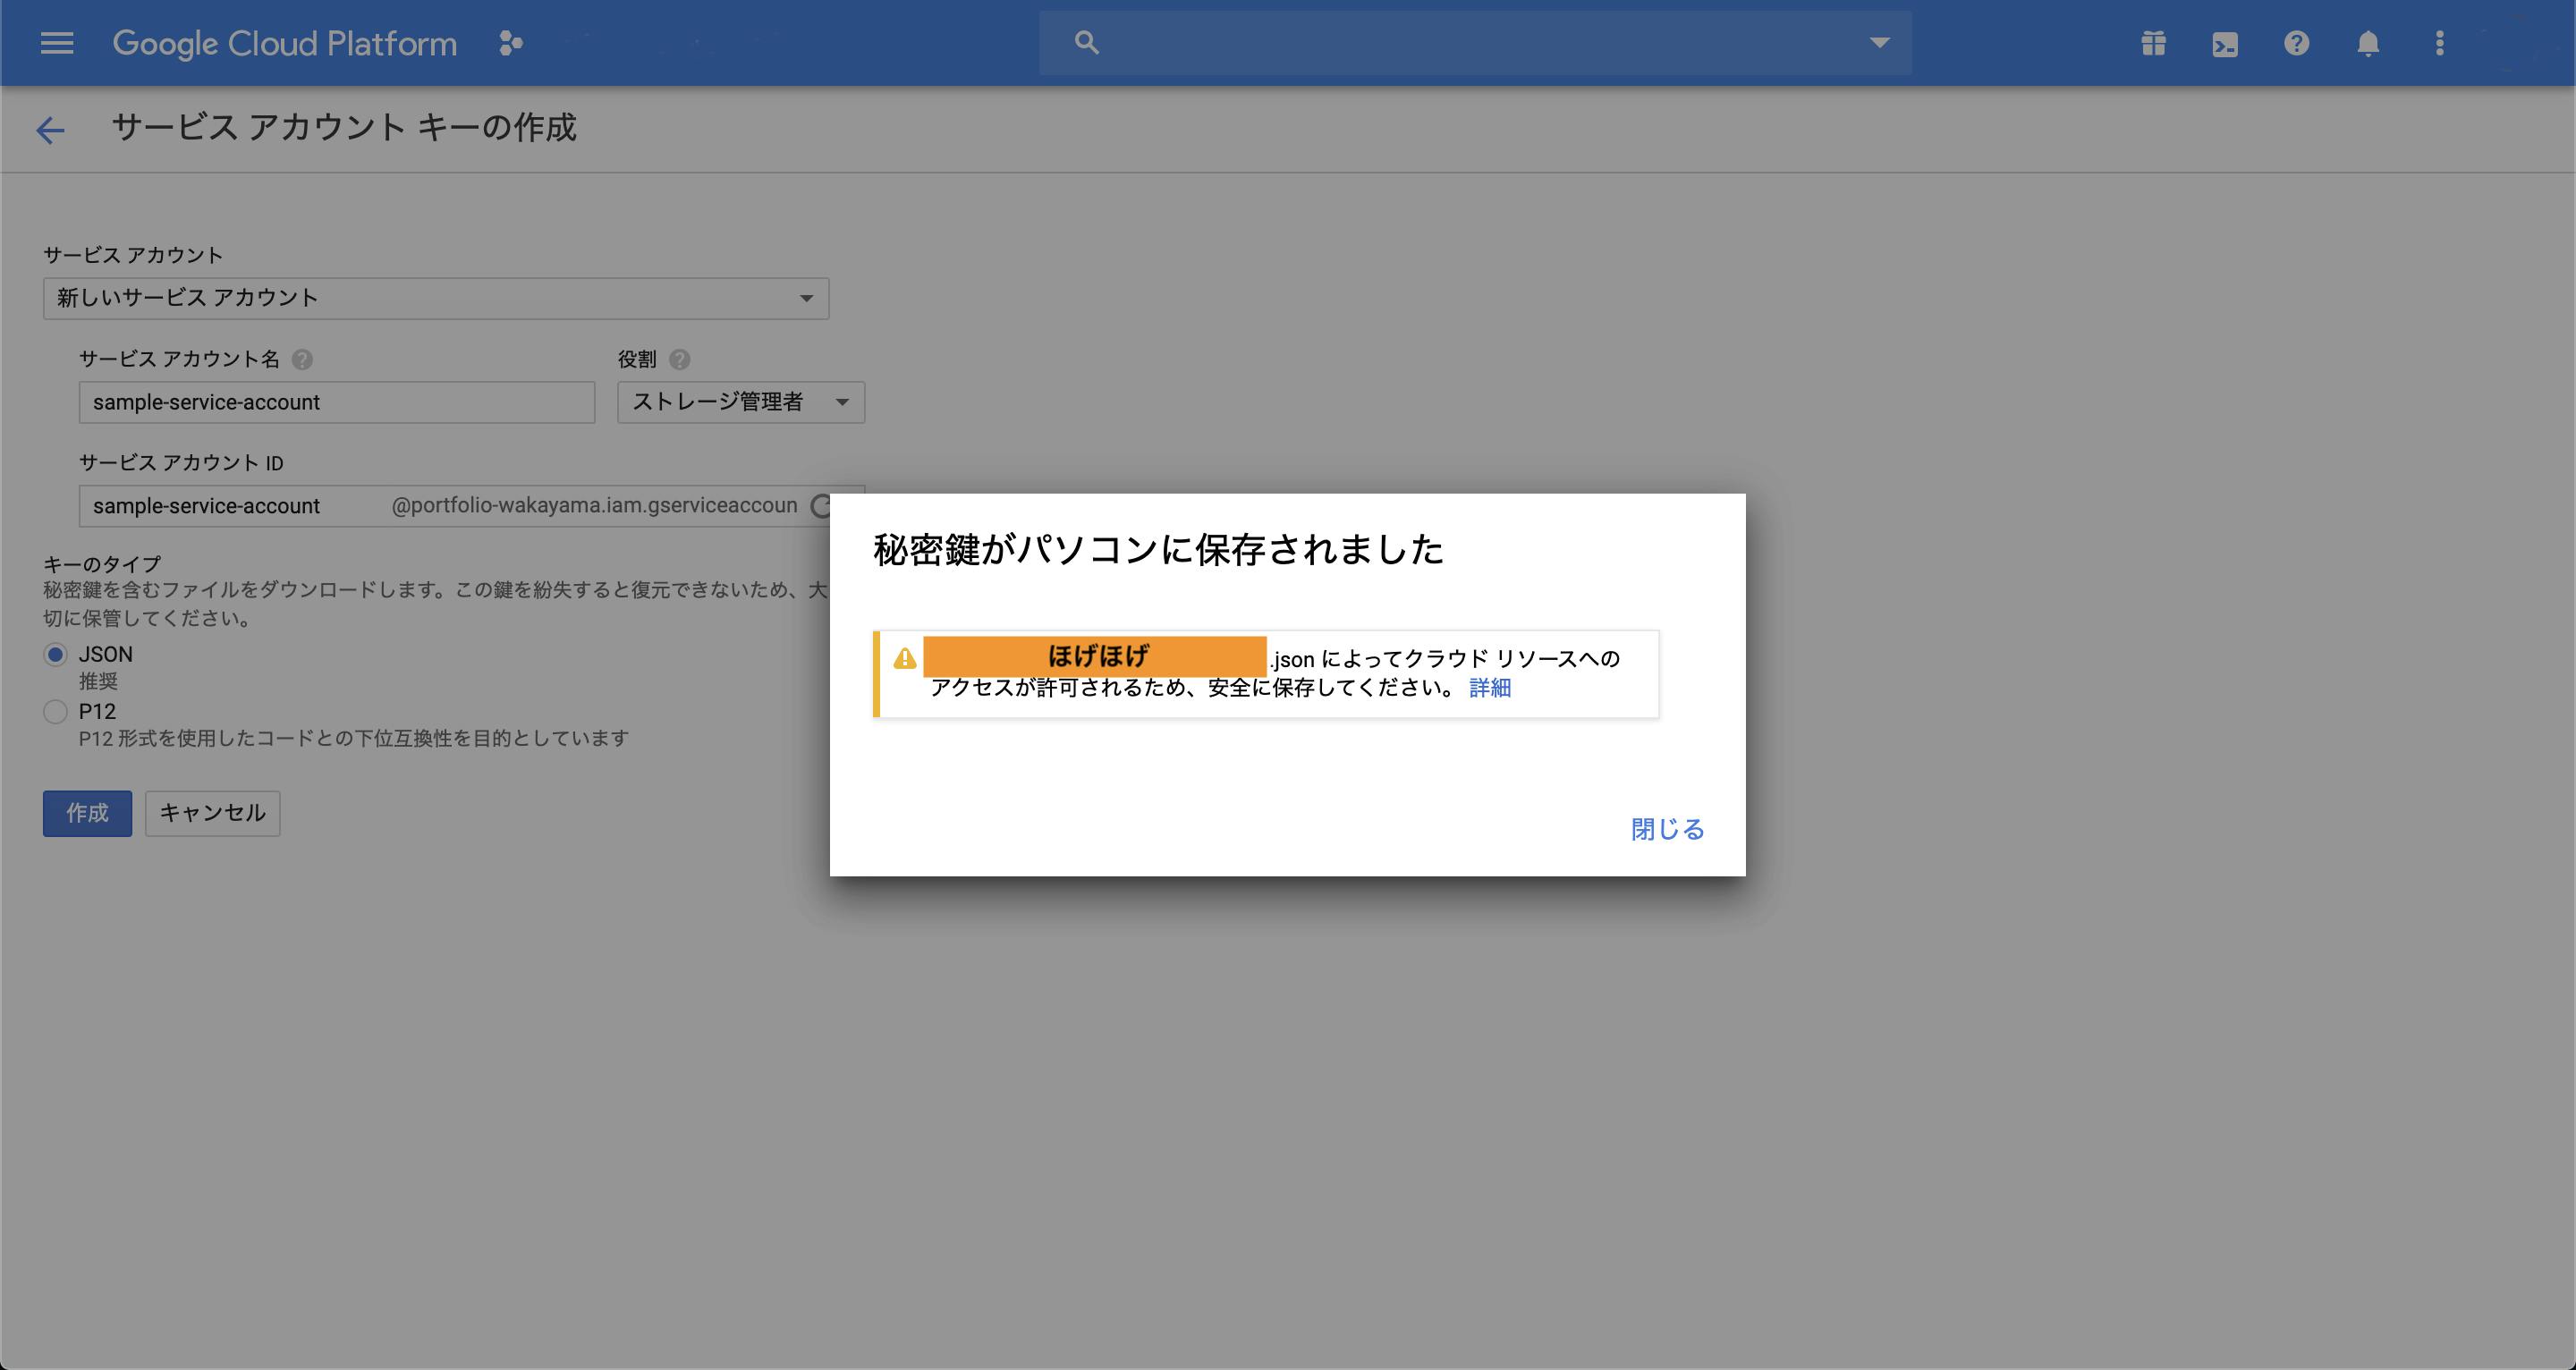2576x1370 pixels.
Task: Open the ストレージ管理者 role dropdown
Action: [741, 402]
